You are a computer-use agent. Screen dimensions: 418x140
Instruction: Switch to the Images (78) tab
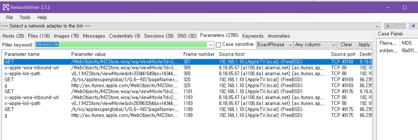(66, 36)
